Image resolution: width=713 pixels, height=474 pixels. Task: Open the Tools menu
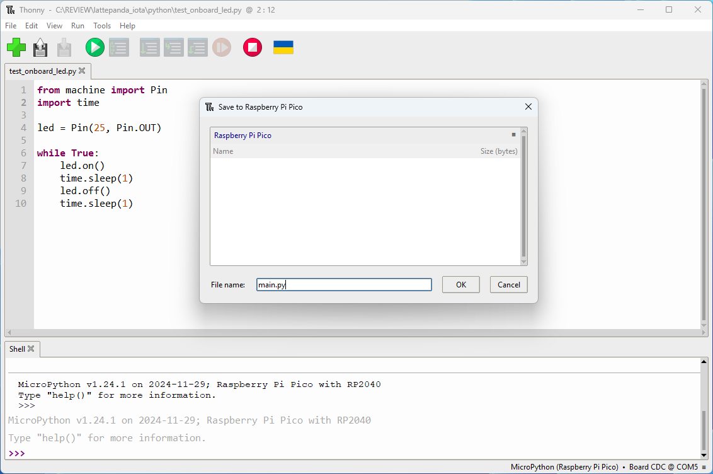[102, 26]
